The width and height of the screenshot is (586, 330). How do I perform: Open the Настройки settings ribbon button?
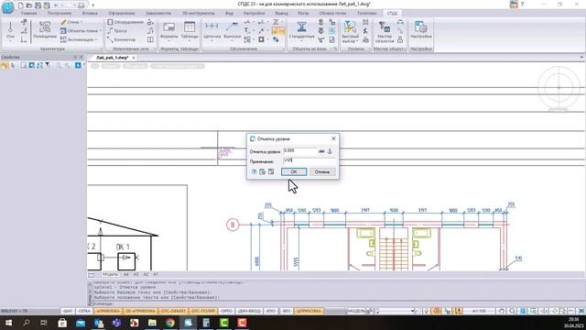tap(421, 30)
